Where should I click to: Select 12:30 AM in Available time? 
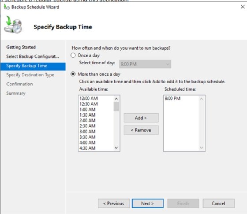click(89, 104)
